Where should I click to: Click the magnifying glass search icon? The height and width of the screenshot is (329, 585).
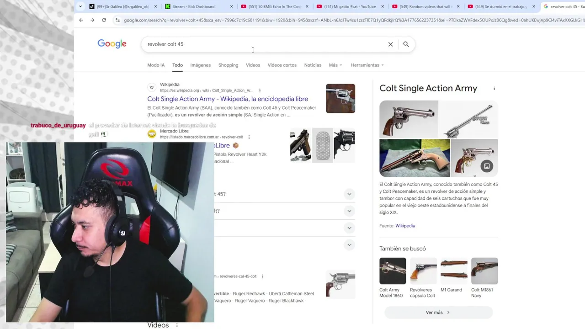(x=406, y=44)
